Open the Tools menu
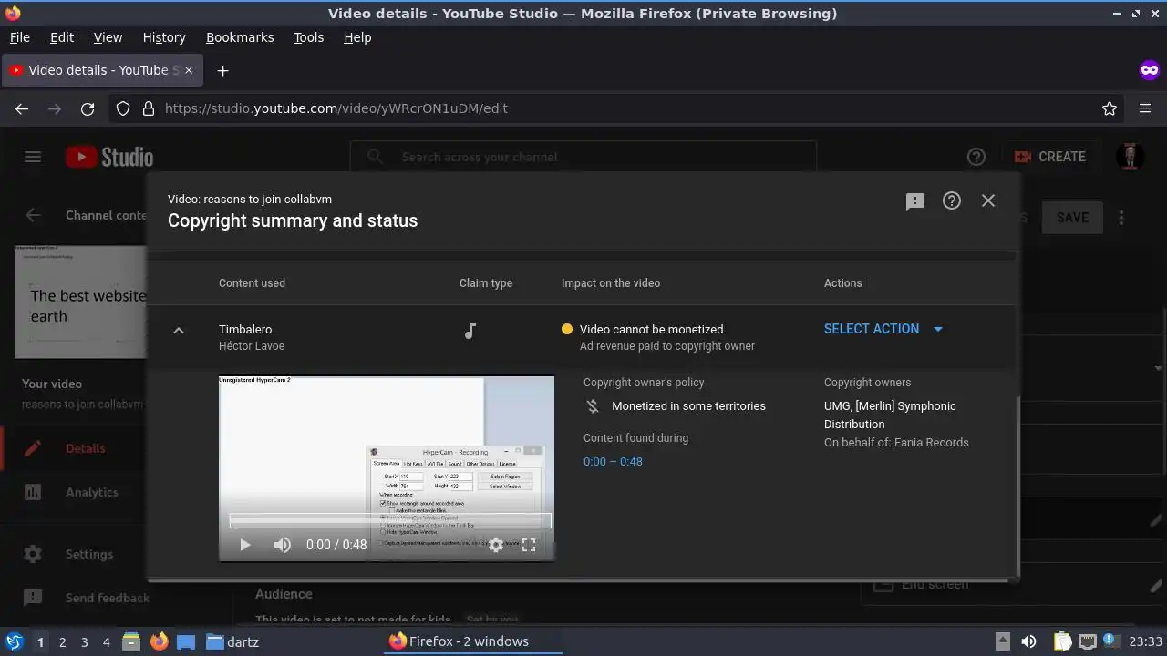Viewport: 1167px width, 656px height. point(308,37)
